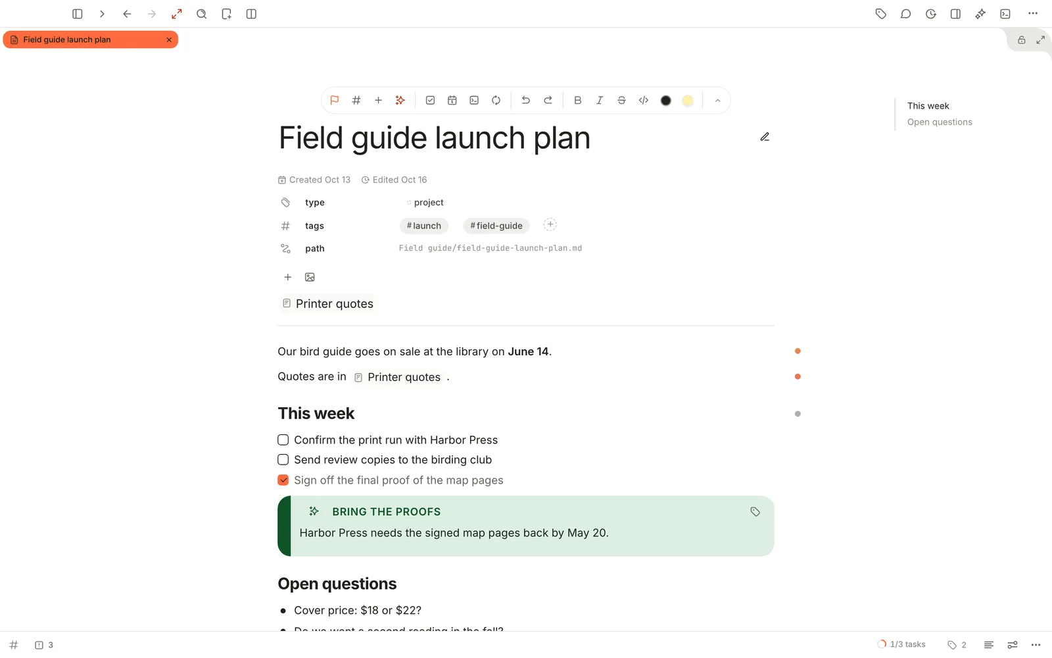The image size is (1052, 658).
Task: Toggle the left sidebar panel icon
Action: (77, 14)
